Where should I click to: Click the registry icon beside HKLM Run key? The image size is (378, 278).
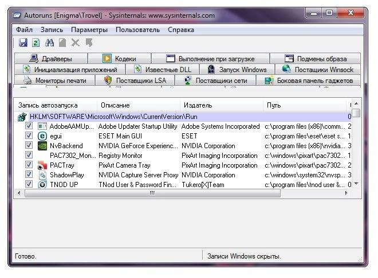tap(22, 117)
